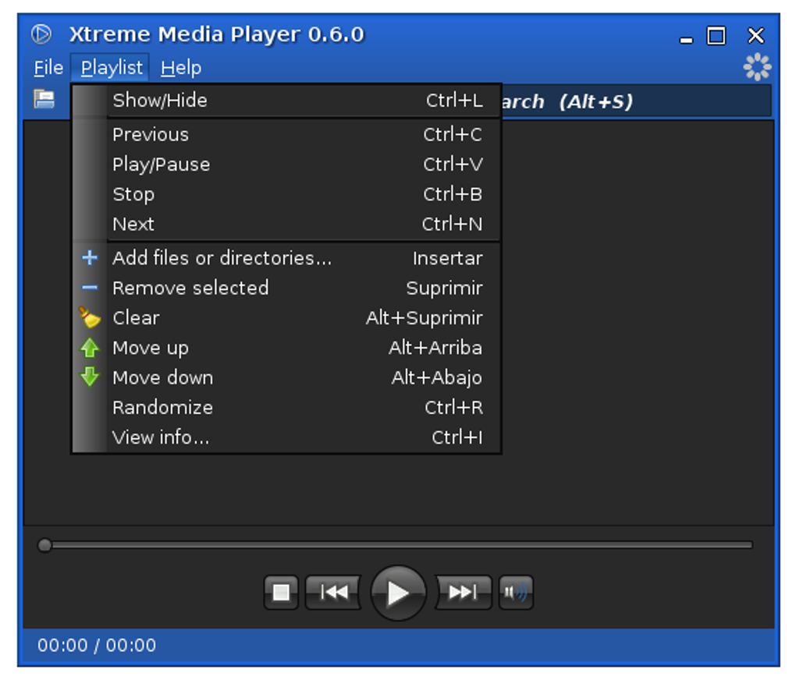Click the green up arrow icon

(x=89, y=348)
